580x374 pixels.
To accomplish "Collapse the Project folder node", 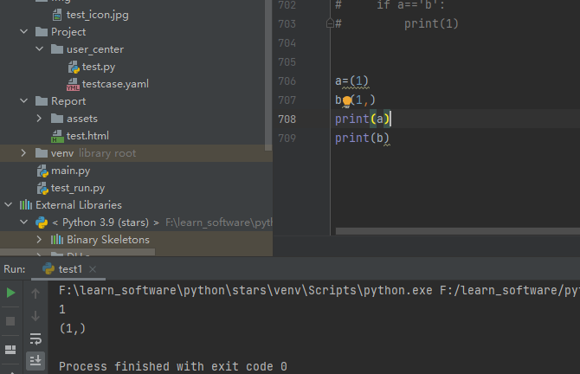I will click(x=24, y=32).
